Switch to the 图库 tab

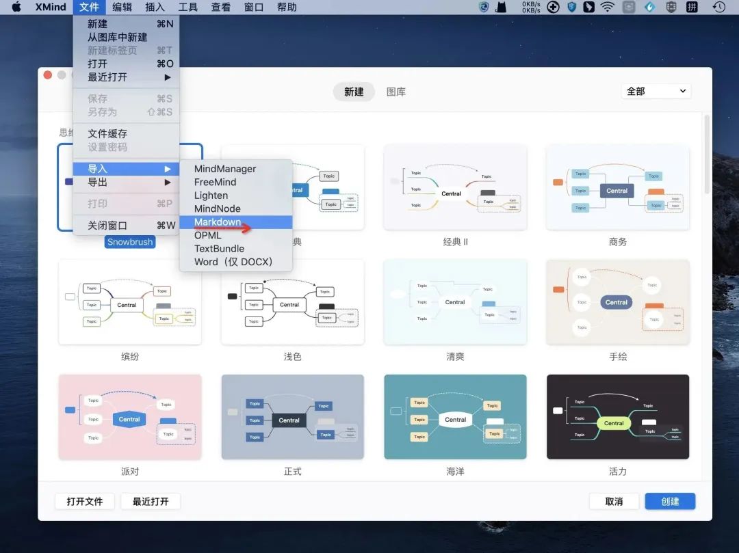[x=396, y=92]
